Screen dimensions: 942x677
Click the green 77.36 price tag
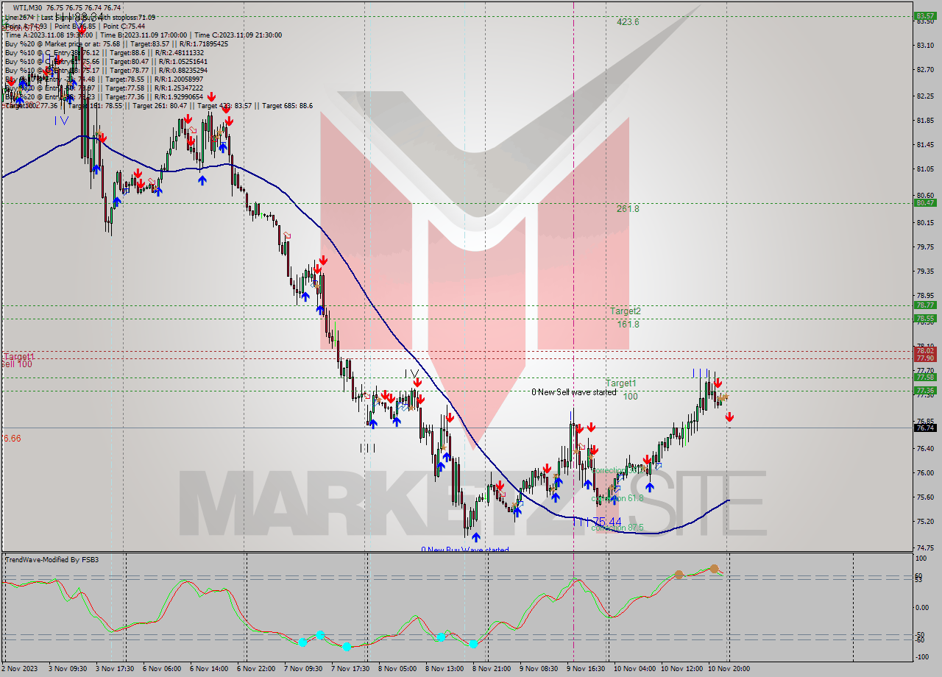tap(924, 391)
